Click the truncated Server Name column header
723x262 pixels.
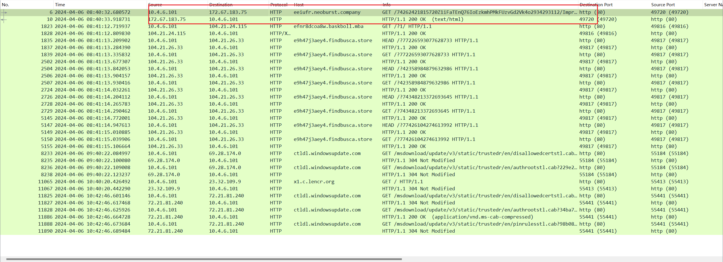click(713, 5)
